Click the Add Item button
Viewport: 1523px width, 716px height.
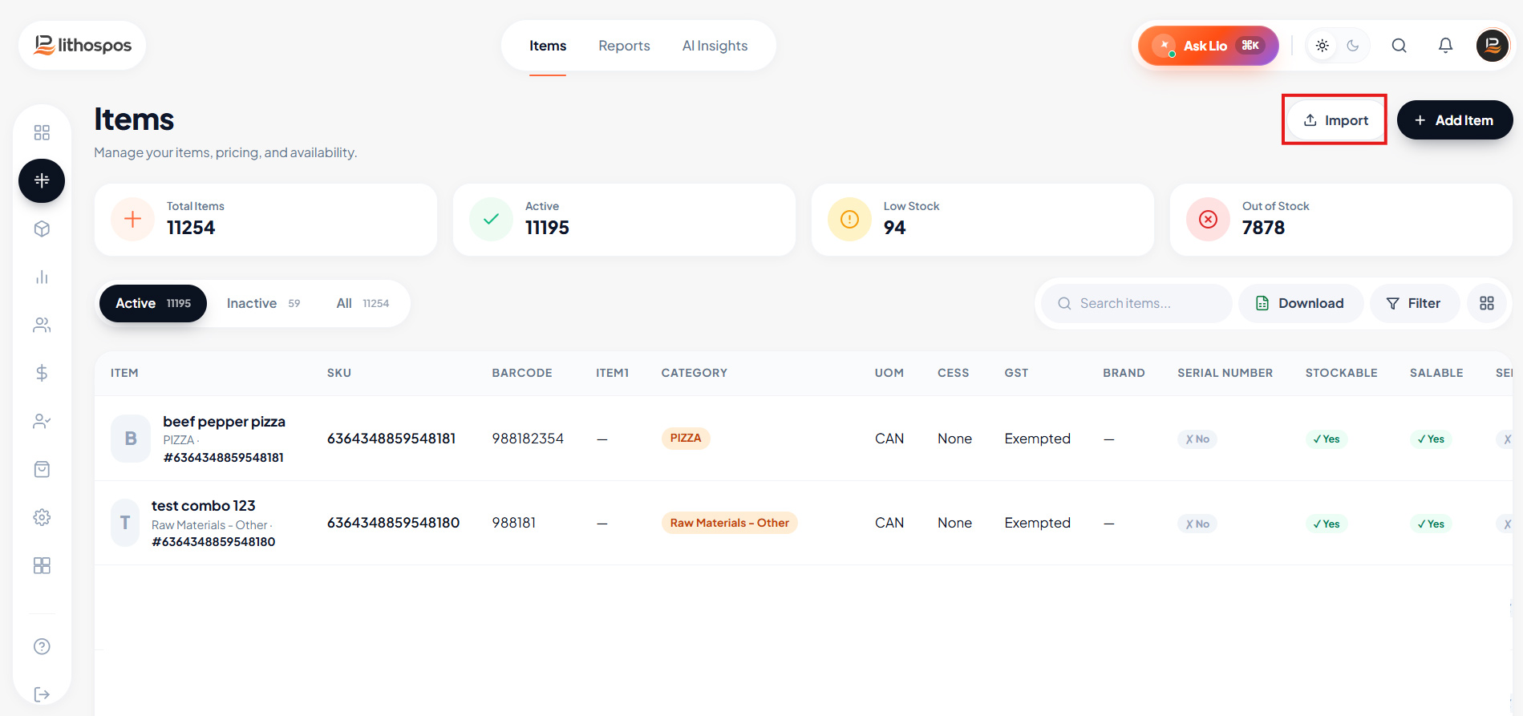pos(1454,120)
